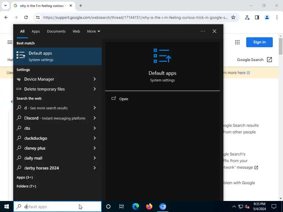Show hidden system tray icons

234,206
